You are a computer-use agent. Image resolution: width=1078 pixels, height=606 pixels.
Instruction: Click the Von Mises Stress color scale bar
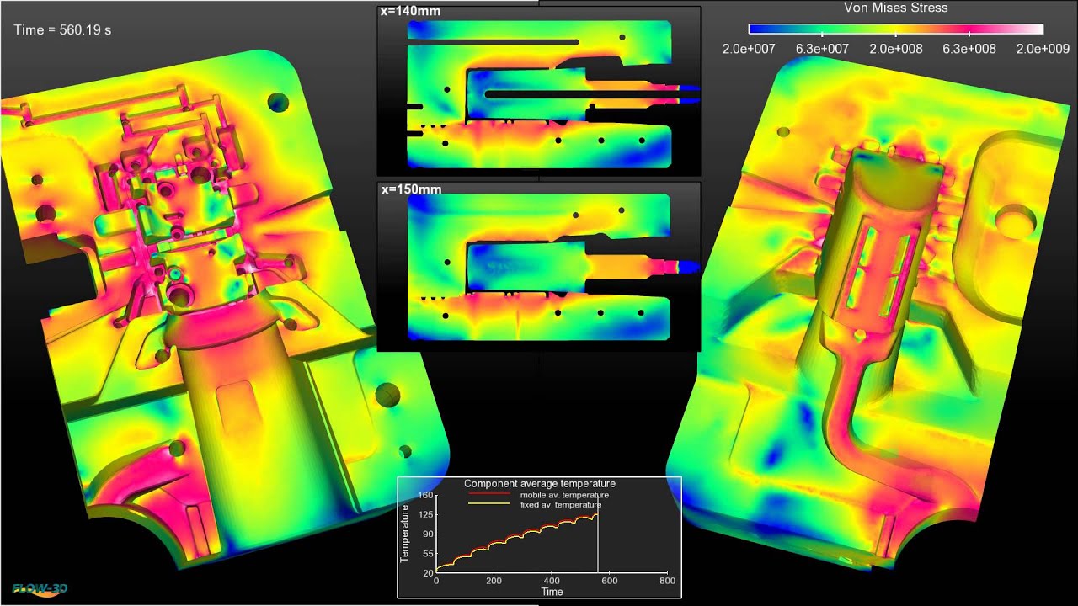click(x=895, y=29)
